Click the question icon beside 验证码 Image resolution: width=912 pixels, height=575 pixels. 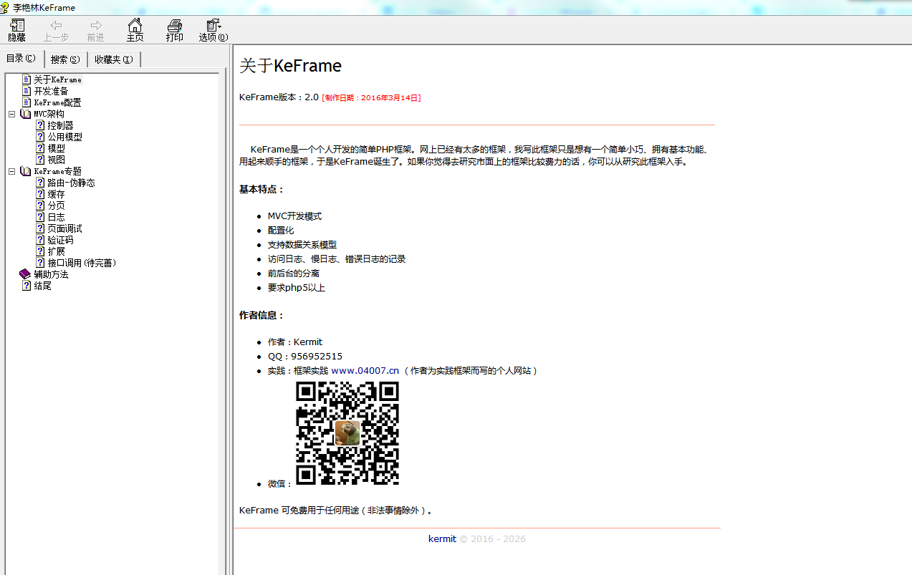40,240
